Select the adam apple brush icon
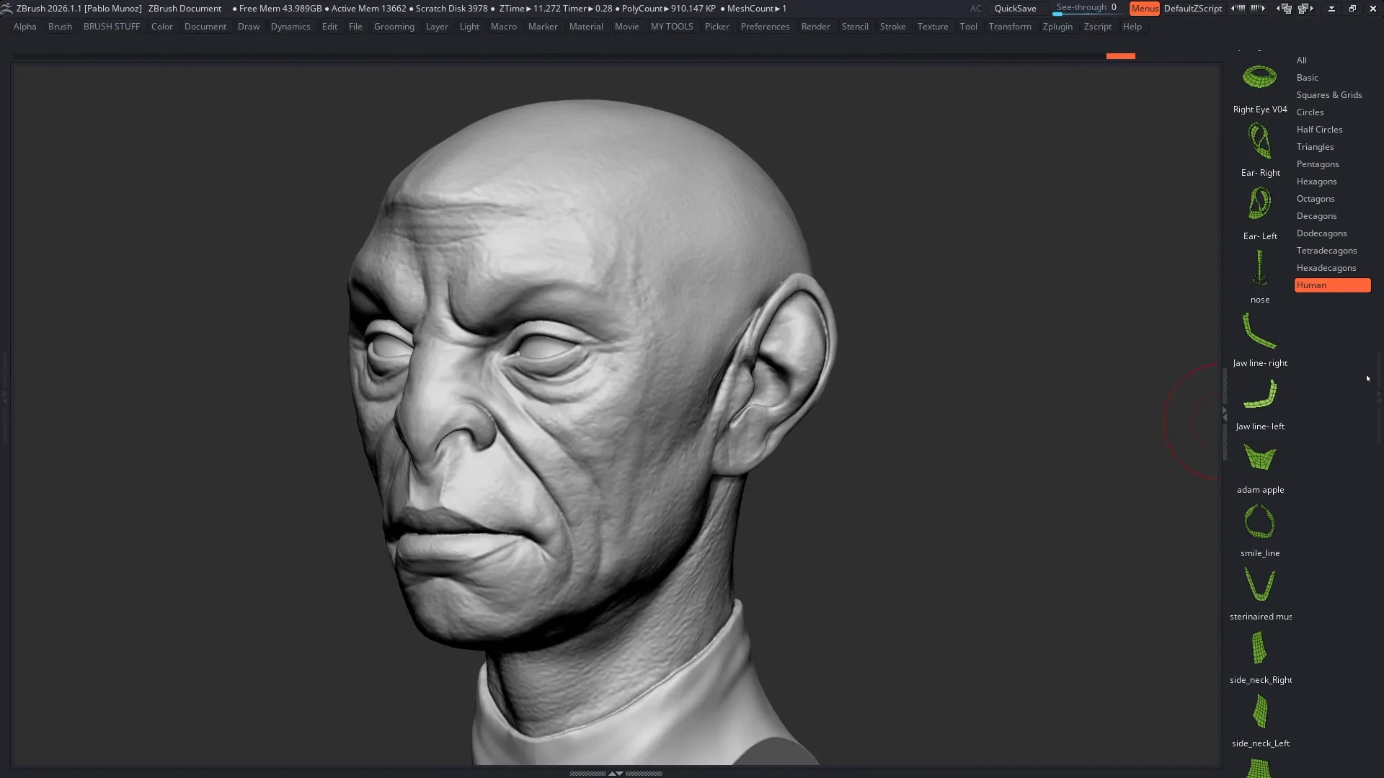The height and width of the screenshot is (778, 1384). click(x=1259, y=458)
